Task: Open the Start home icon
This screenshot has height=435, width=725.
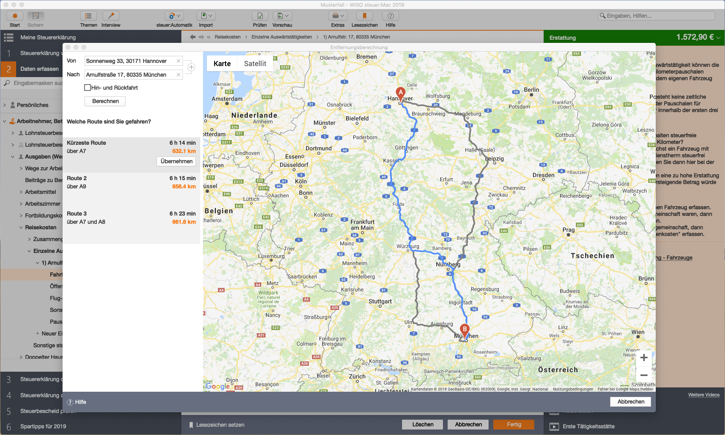Action: pos(15,16)
